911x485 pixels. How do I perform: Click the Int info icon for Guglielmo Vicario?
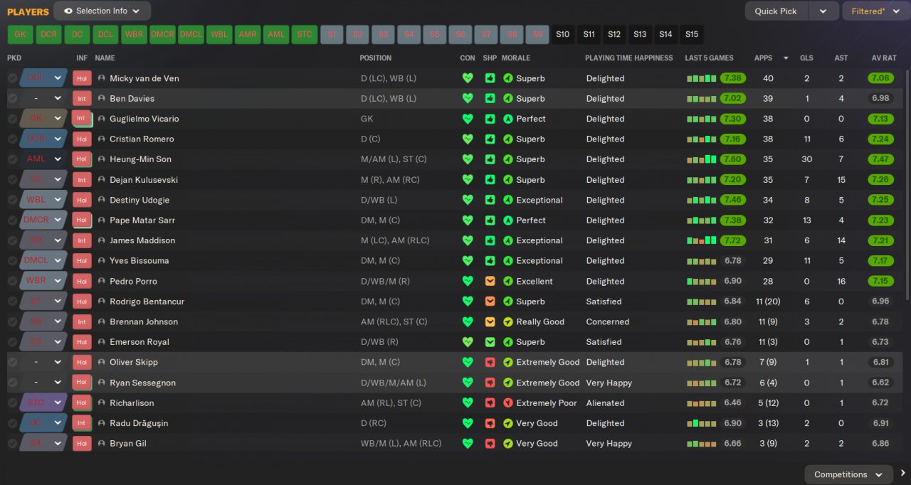(82, 119)
